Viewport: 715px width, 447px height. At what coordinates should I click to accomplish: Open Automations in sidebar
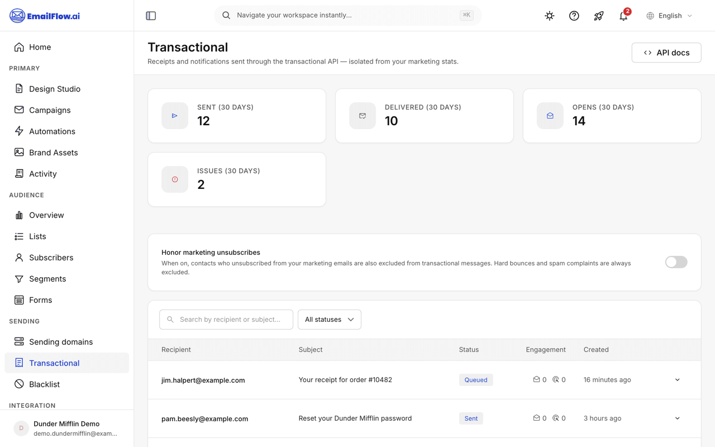click(66, 131)
